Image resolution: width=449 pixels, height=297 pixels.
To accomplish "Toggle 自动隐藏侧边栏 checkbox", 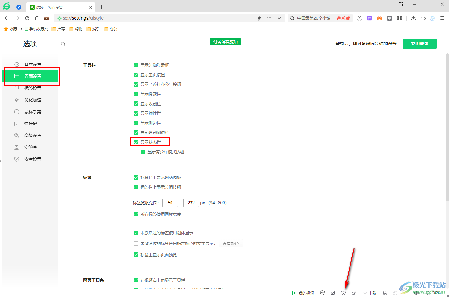I will [x=136, y=133].
